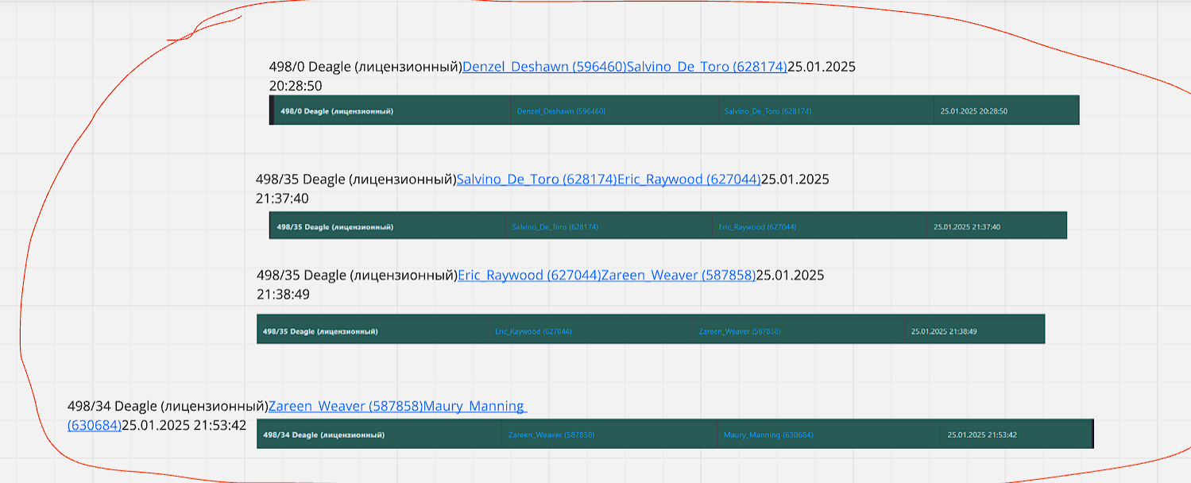
Task: Click Eric_Raywood name in the 21:37:40 green row
Action: [x=757, y=227]
